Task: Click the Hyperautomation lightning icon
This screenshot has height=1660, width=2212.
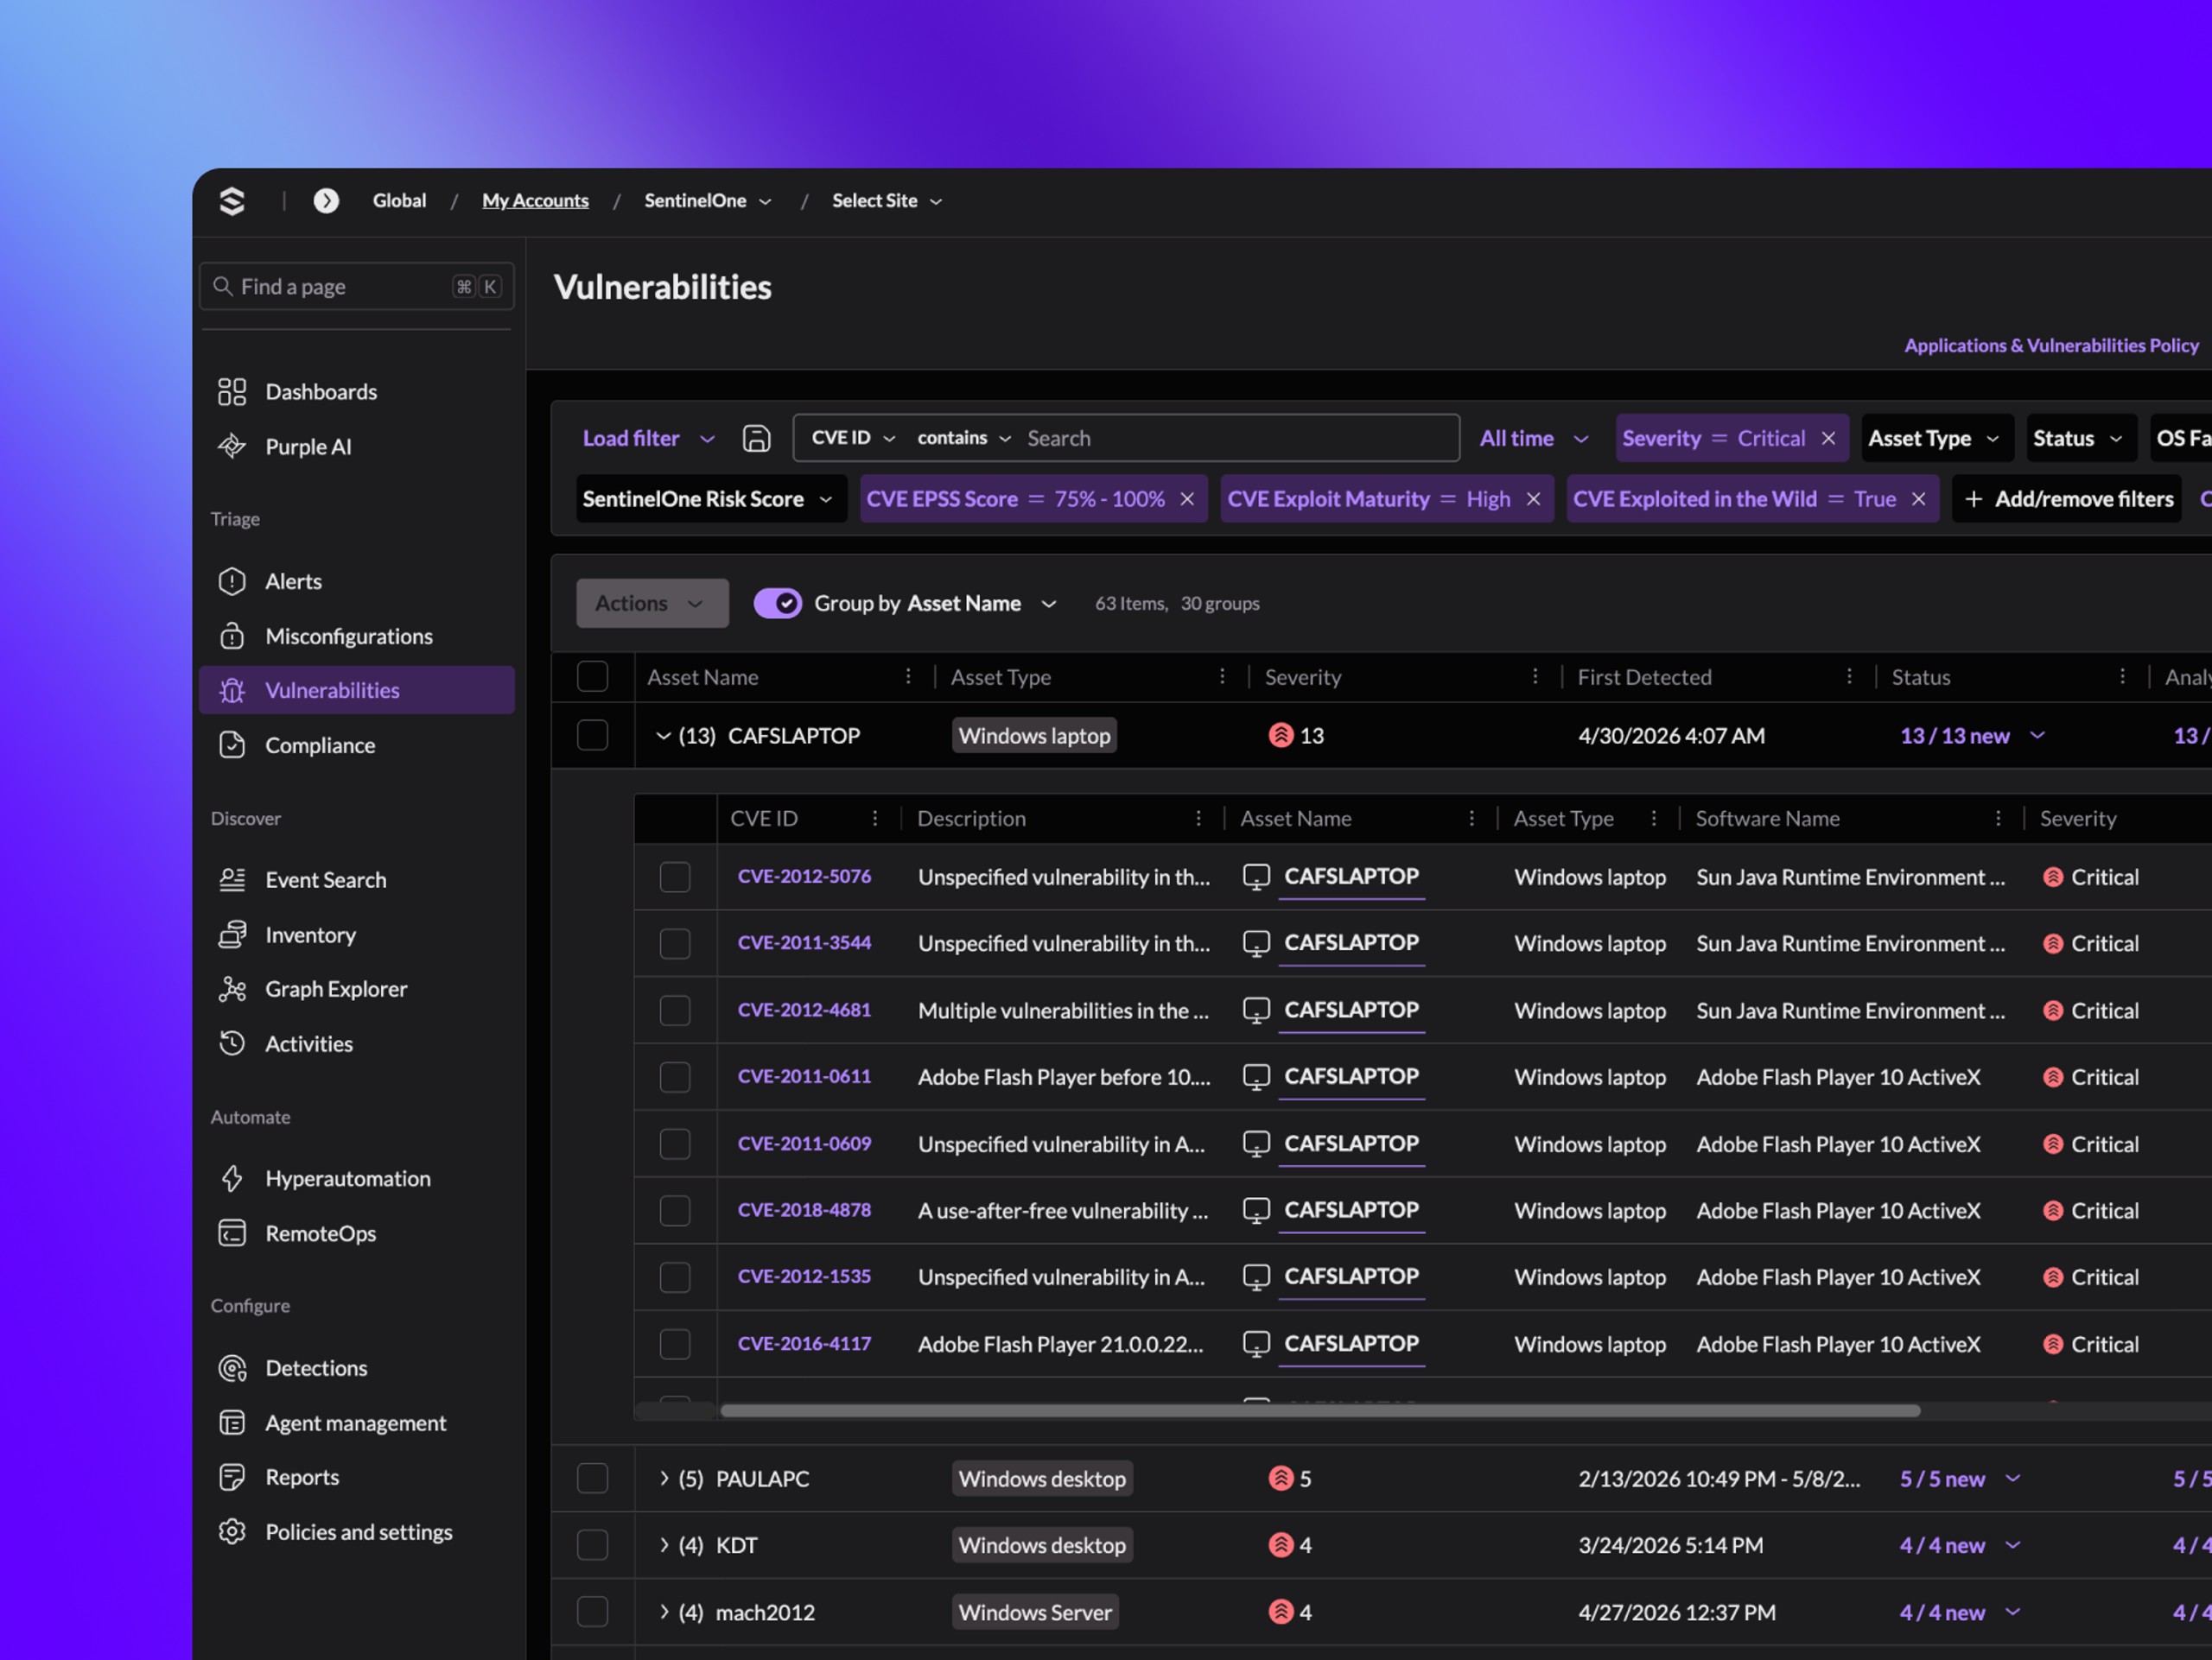Action: click(232, 1178)
